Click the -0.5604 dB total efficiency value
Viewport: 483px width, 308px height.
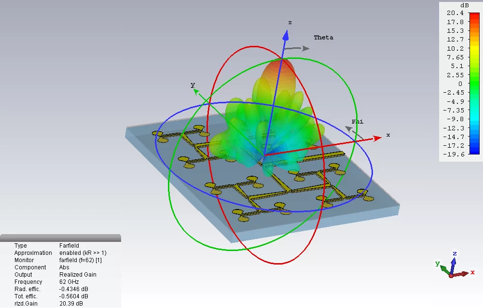73,296
